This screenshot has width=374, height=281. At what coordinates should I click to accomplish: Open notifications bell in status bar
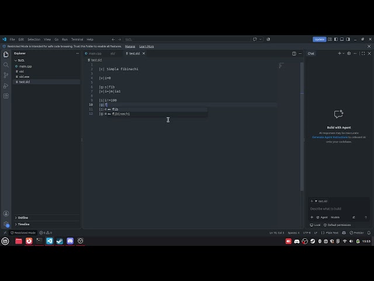click(x=369, y=233)
